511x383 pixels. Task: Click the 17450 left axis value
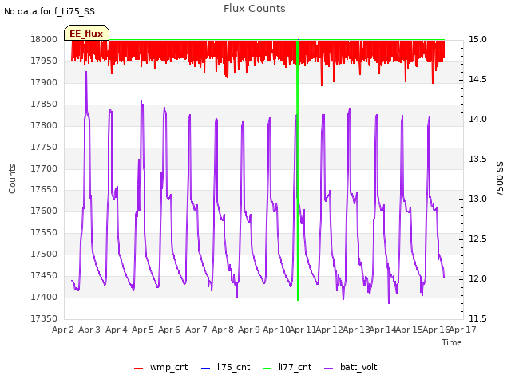click(44, 275)
